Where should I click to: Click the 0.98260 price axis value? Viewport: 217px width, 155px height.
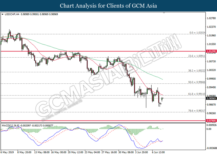(x=211, y=113)
